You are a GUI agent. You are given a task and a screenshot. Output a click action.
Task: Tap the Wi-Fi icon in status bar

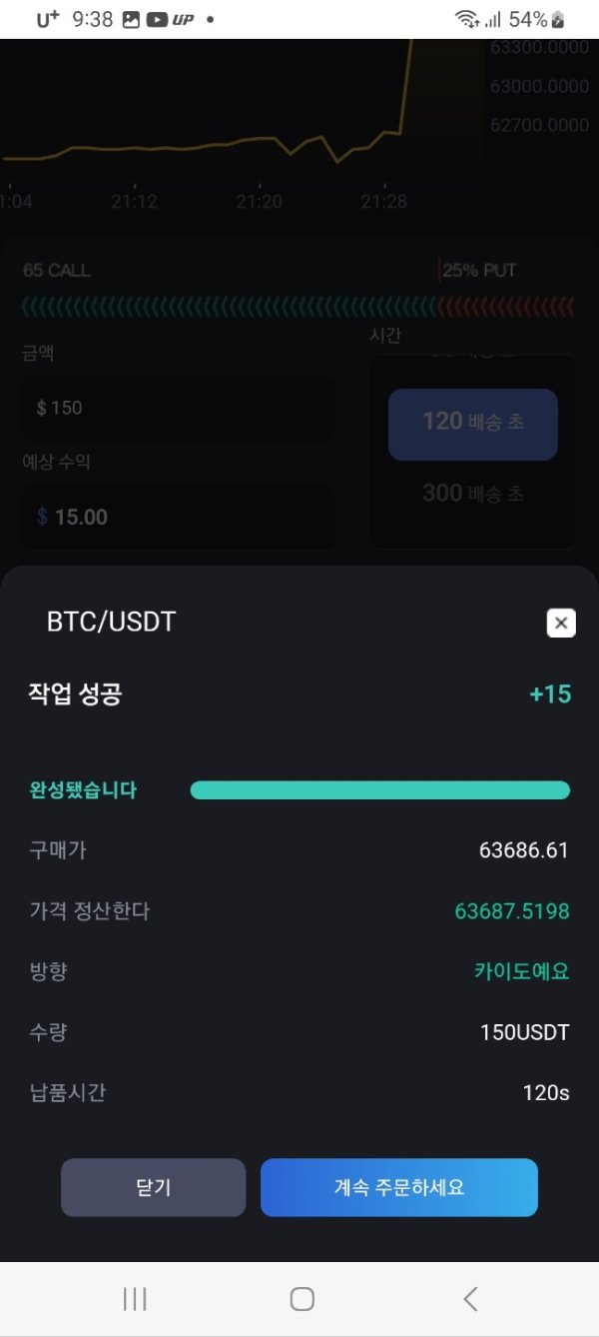coord(465,19)
